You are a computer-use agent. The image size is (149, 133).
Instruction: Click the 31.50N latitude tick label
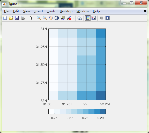pos(41,65)
